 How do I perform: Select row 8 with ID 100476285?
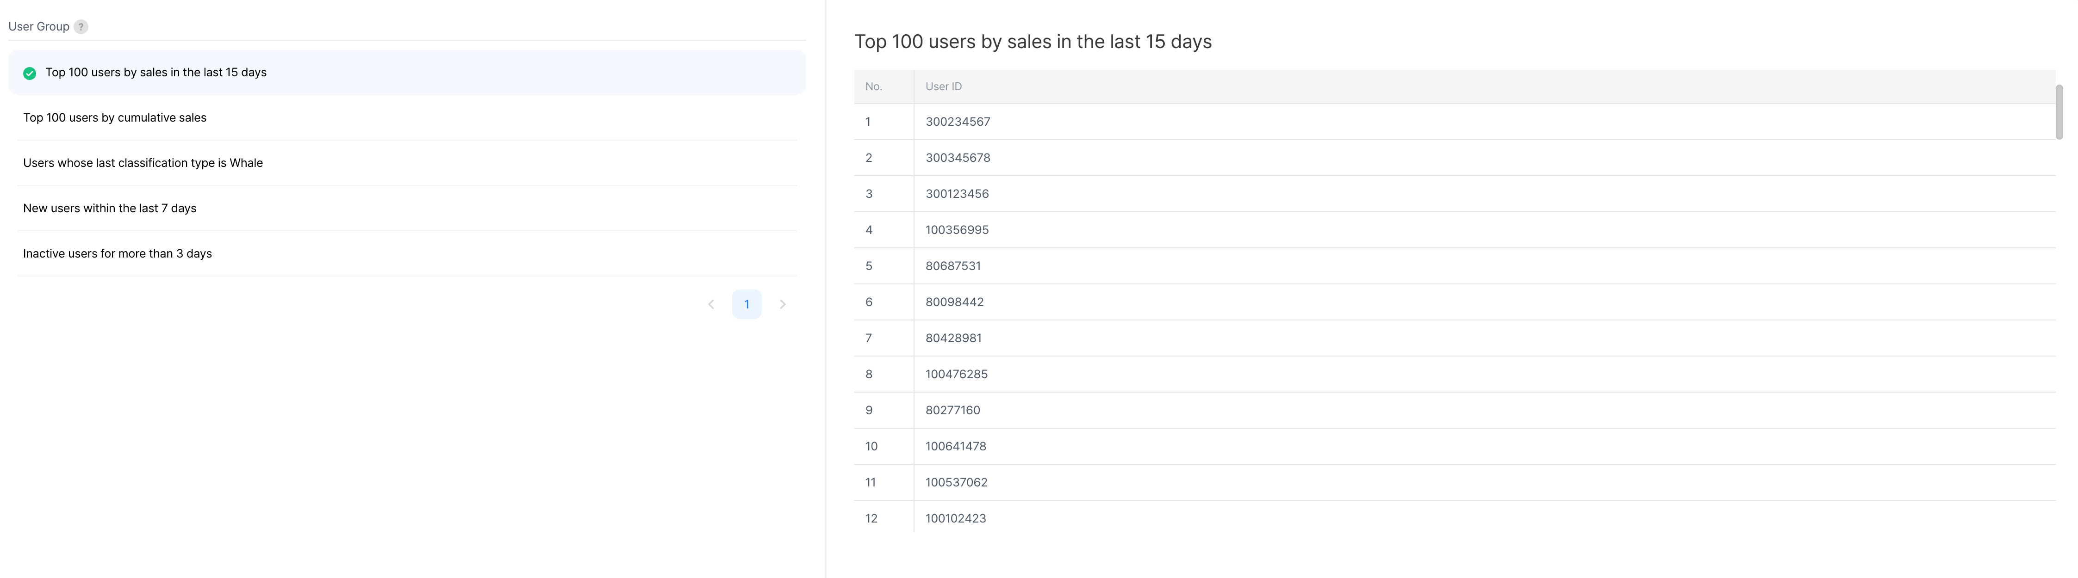coord(956,374)
